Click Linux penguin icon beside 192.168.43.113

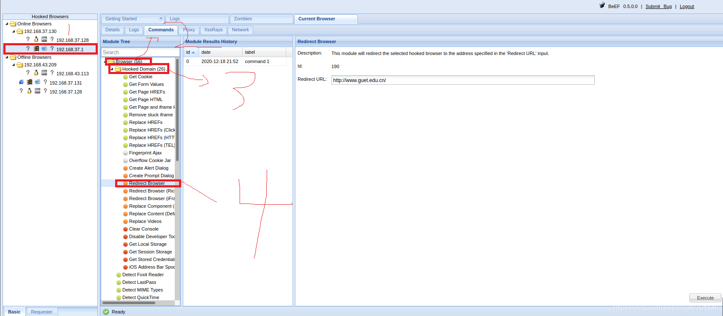(36, 73)
